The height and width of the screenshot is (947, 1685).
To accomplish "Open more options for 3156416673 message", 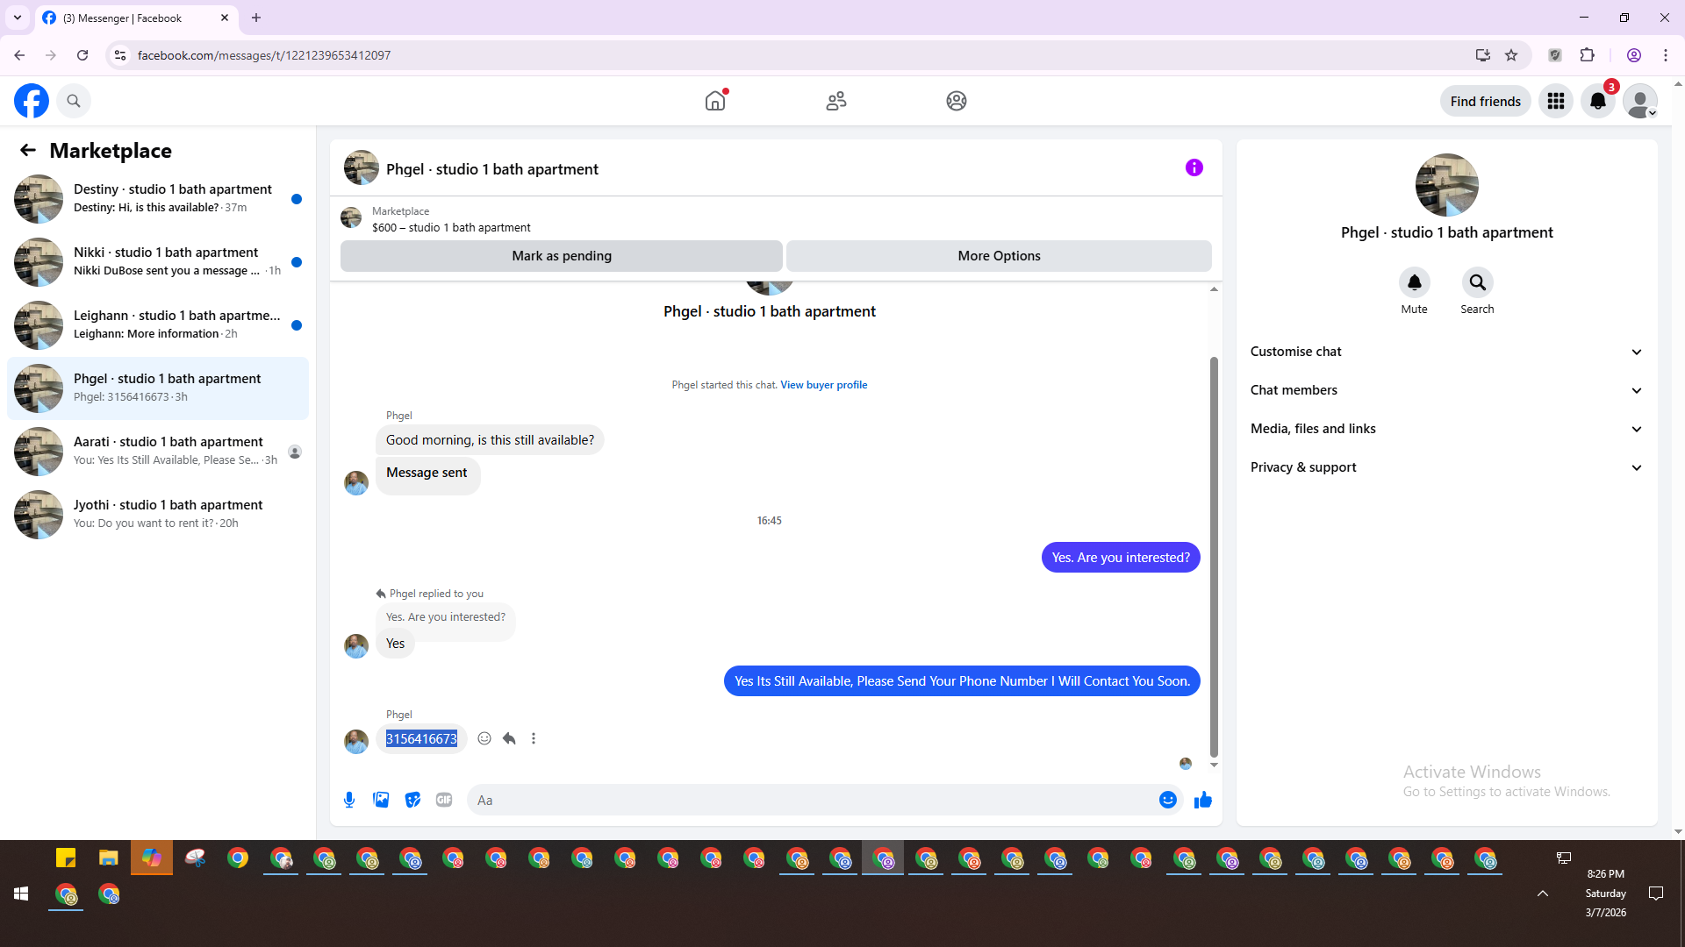I will click(534, 738).
